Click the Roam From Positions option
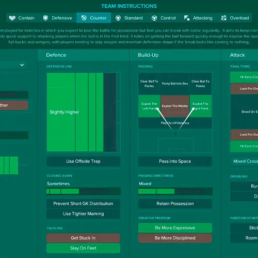 click(244, 238)
